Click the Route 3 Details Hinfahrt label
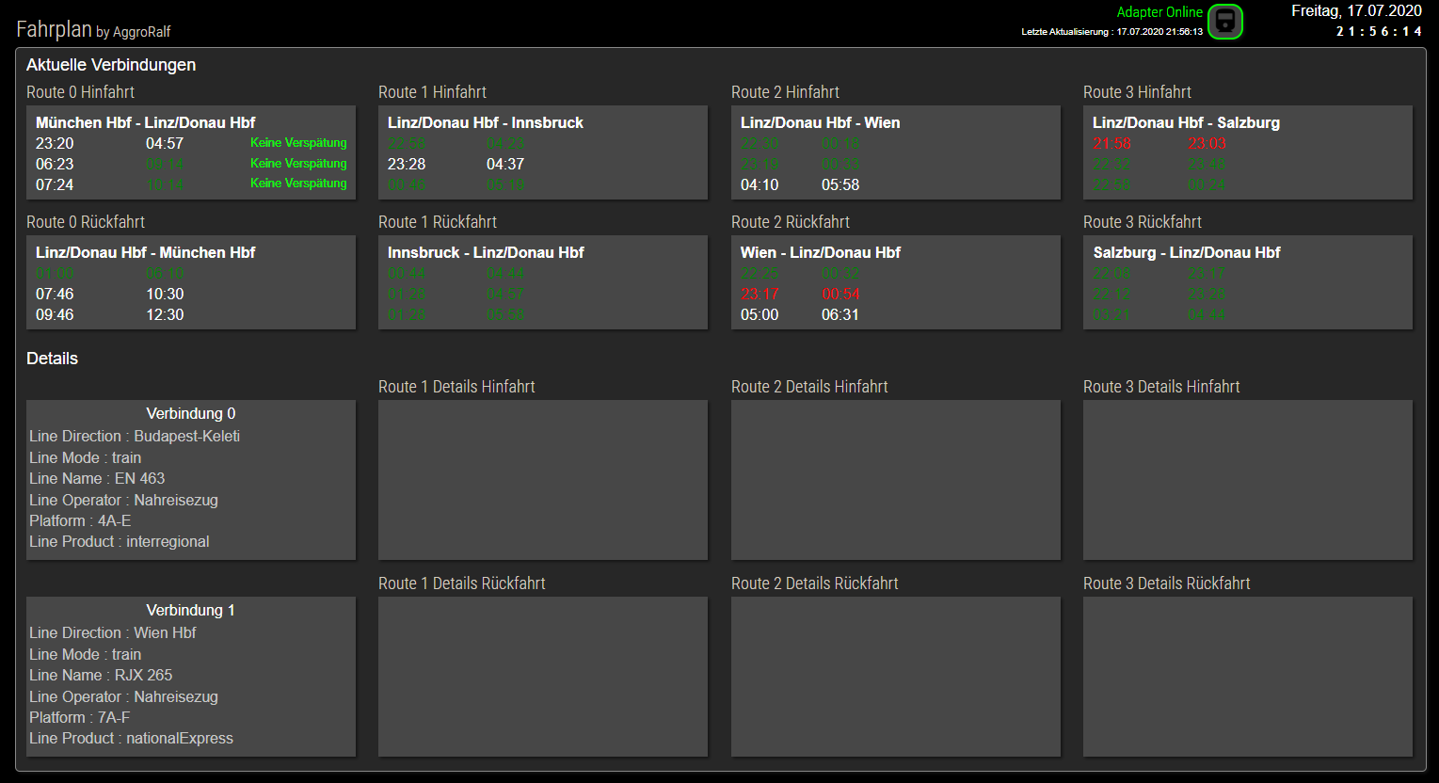The image size is (1439, 783). click(1161, 387)
